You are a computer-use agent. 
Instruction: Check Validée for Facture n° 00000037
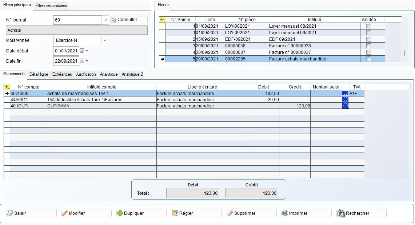(368, 52)
